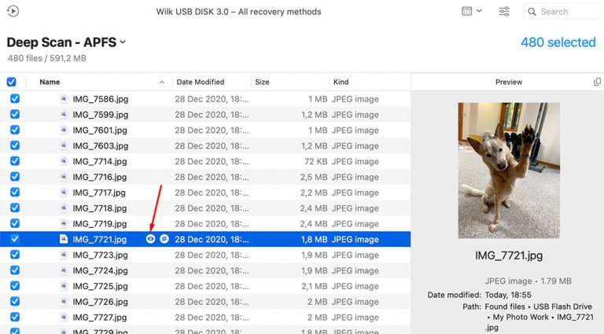This screenshot has height=334, width=604.
Task: Click the resume scan play icon
Action: pyautogui.click(x=13, y=12)
